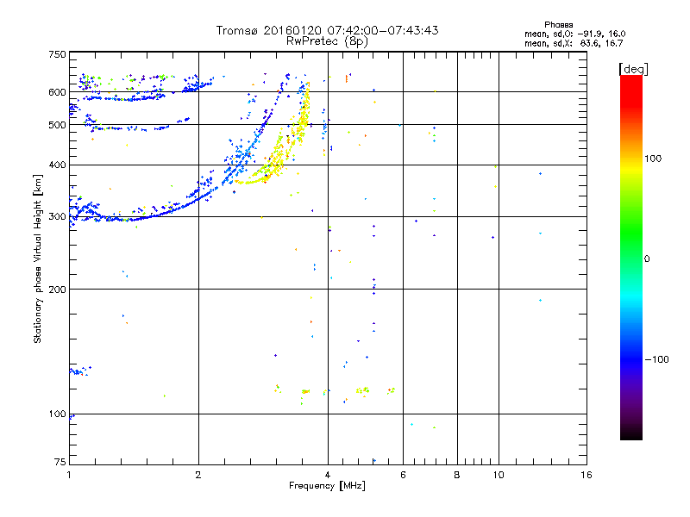Click y-axis tick label '500'
690x517 pixels.
tap(57, 125)
